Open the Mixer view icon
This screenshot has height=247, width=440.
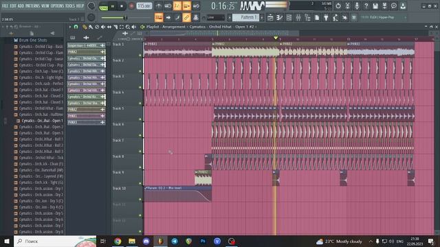point(298,18)
